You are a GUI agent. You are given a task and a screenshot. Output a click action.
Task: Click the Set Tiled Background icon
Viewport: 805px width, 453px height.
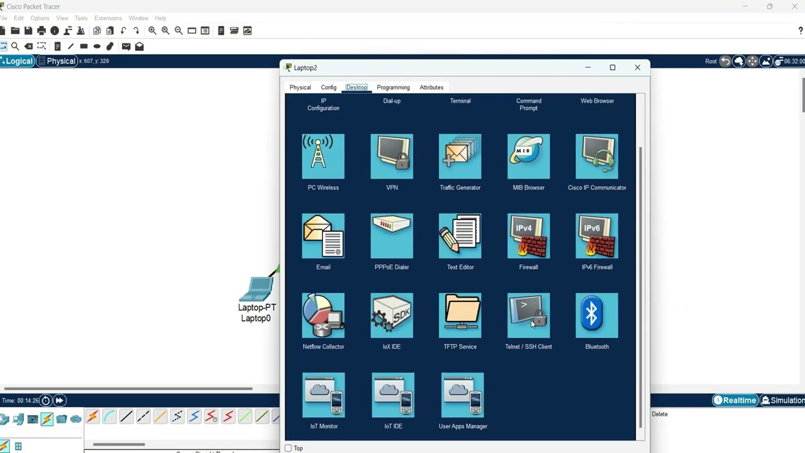click(x=766, y=61)
